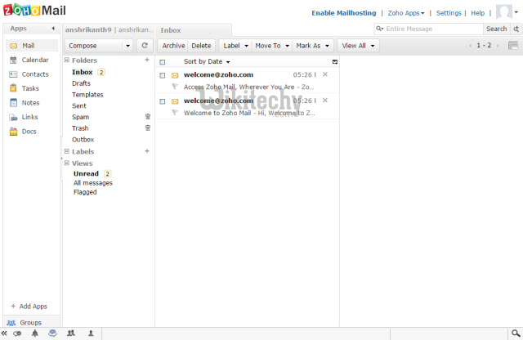Image resolution: width=523 pixels, height=340 pixels.
Task: Click the double-arrow collapse icon in bottom bar
Action: [4, 333]
